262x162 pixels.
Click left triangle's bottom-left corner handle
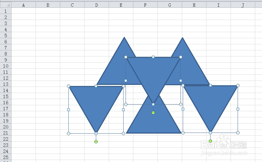[x=68, y=134]
